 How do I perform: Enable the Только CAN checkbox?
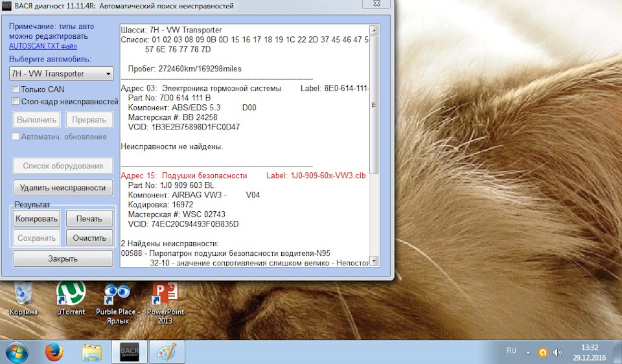(x=16, y=89)
